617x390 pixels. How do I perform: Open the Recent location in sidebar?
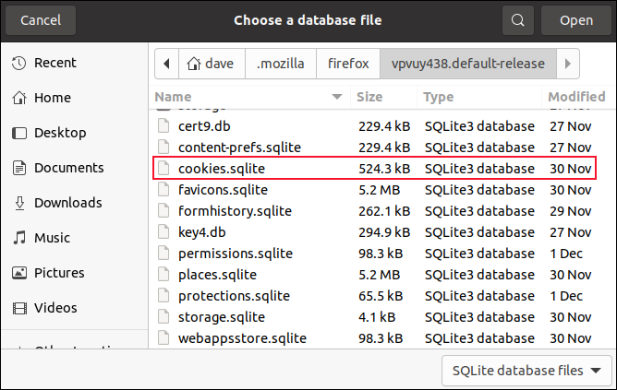coord(54,63)
